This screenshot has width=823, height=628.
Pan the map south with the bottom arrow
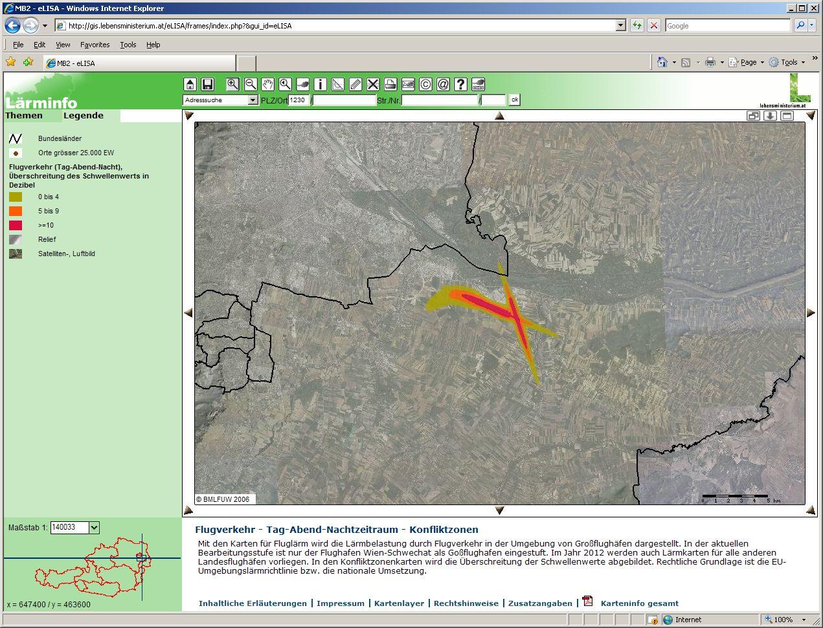(x=499, y=510)
